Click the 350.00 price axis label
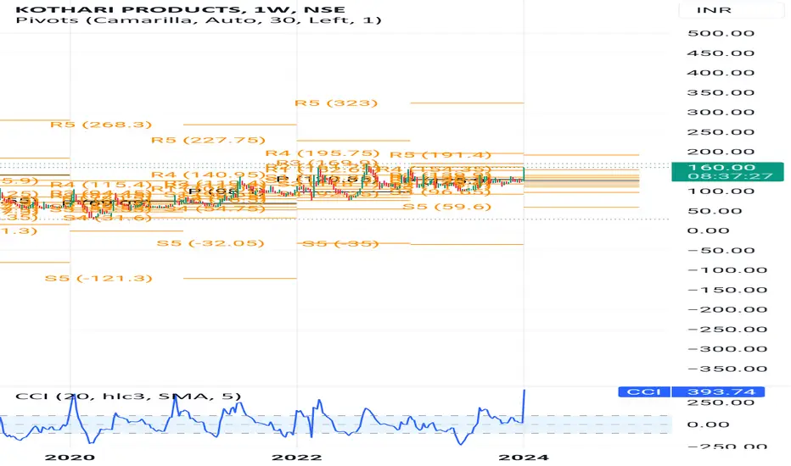 pos(721,92)
